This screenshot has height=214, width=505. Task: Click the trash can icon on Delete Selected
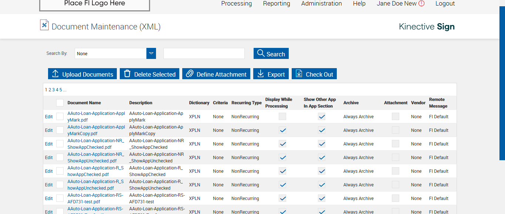(x=127, y=74)
